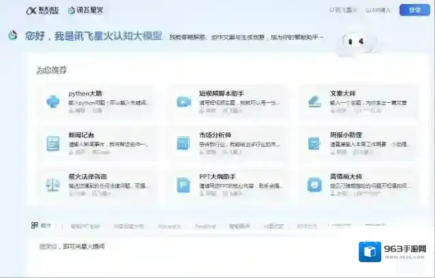This screenshot has height=278, width=435.
Task: Open the 星火法律咨询 scales icon
Action: tap(52, 185)
